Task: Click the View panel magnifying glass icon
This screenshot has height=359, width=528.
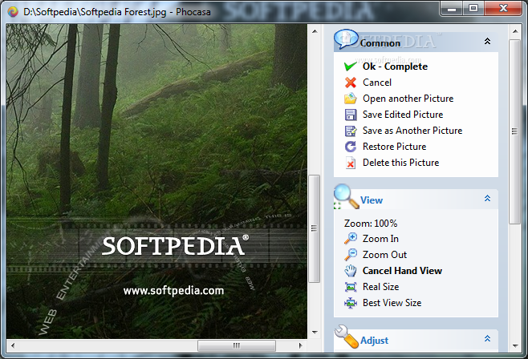Action: pyautogui.click(x=346, y=196)
